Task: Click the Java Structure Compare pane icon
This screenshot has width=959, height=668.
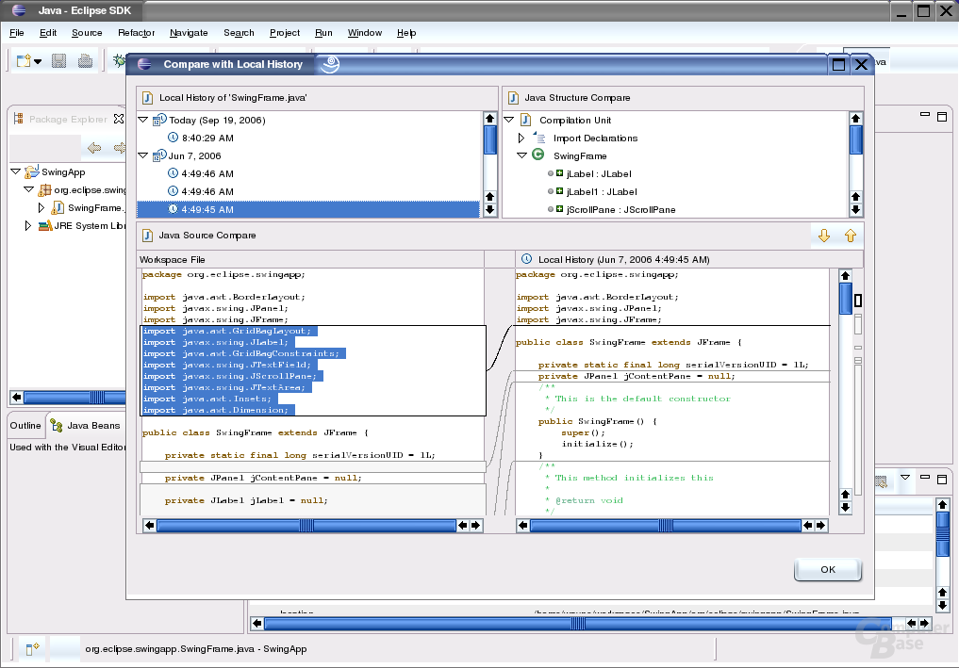Action: pos(514,98)
